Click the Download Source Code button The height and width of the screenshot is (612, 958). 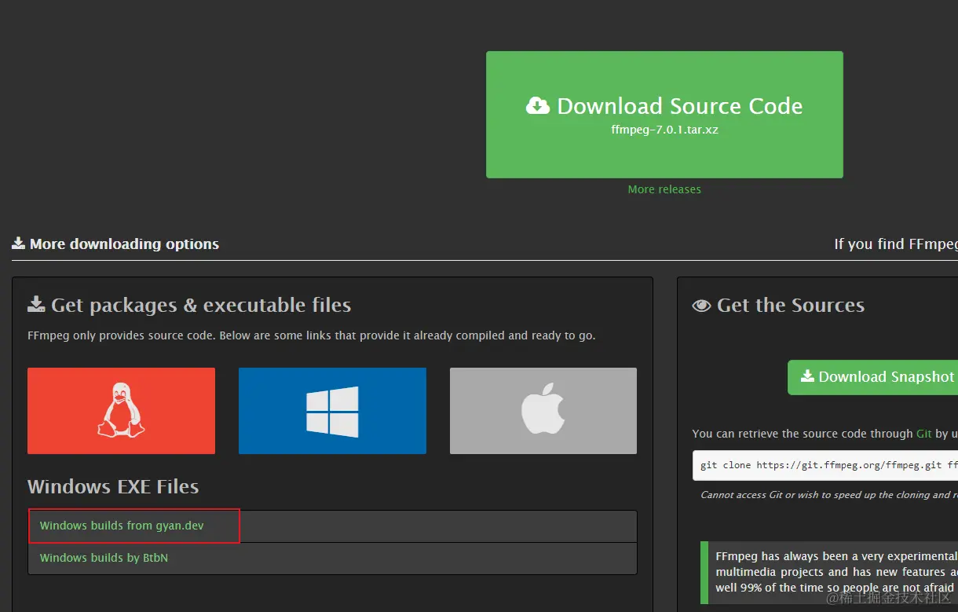click(664, 115)
